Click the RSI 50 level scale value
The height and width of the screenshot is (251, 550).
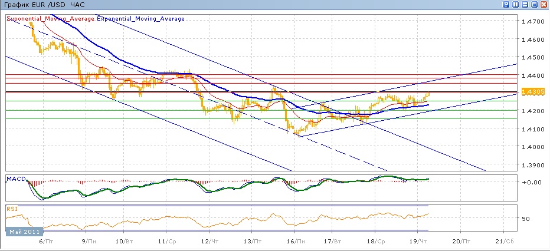525,219
